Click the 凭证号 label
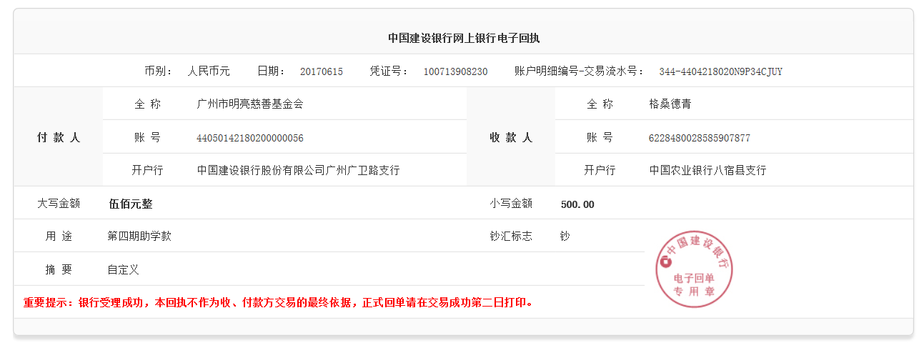Viewport: 919px width, 343px height. tap(389, 71)
